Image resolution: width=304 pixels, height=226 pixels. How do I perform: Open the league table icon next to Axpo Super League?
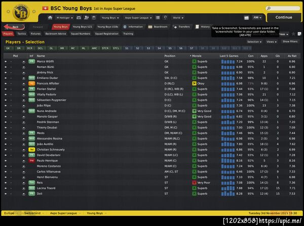tap(158, 18)
